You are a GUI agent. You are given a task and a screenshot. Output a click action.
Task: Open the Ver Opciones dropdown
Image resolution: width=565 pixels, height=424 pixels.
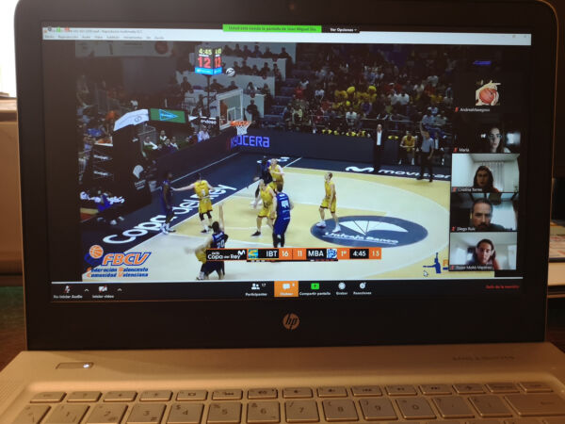[344, 30]
